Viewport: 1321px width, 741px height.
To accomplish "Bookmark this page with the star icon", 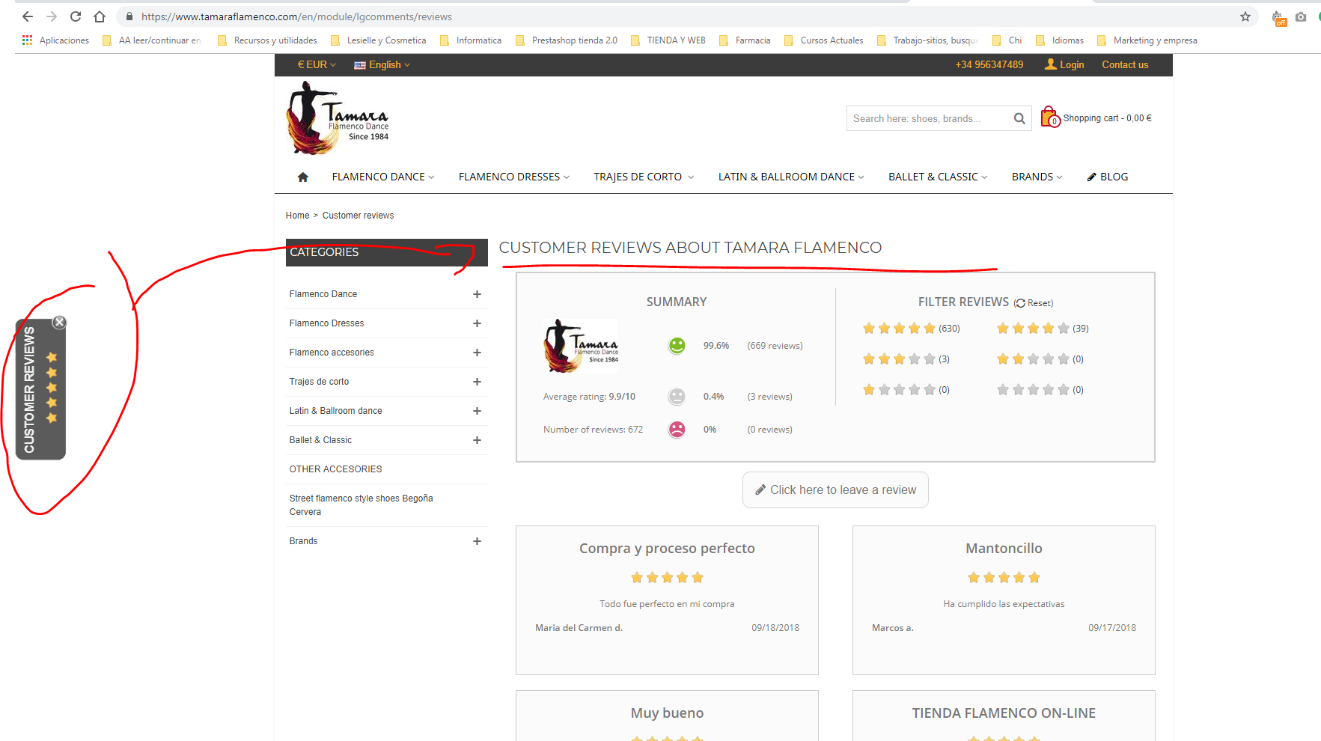I will click(1245, 16).
